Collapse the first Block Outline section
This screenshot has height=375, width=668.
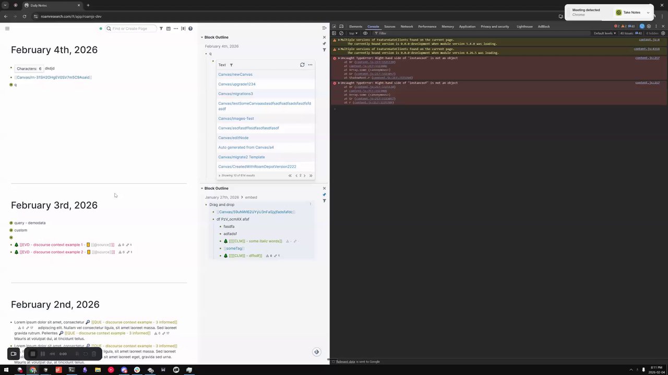(x=202, y=37)
